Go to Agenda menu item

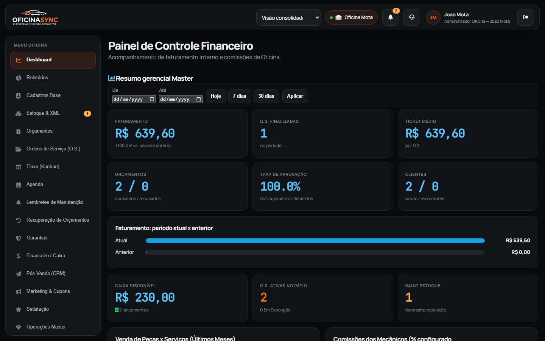53,185
